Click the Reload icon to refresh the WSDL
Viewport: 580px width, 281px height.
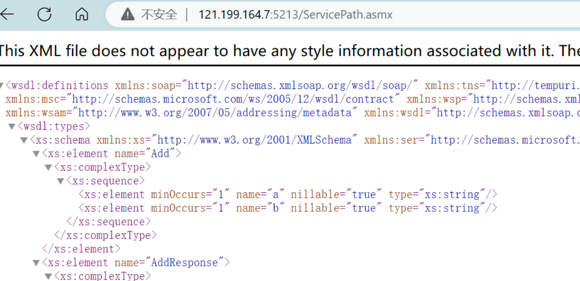pos(44,14)
